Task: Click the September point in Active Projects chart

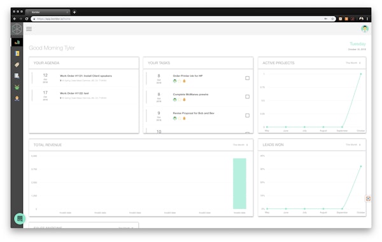Action: tap(342, 127)
